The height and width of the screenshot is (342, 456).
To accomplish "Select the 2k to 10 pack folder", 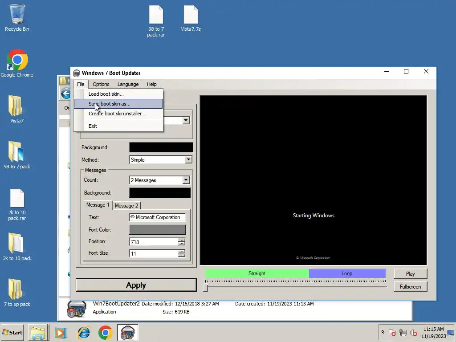I will tap(17, 247).
